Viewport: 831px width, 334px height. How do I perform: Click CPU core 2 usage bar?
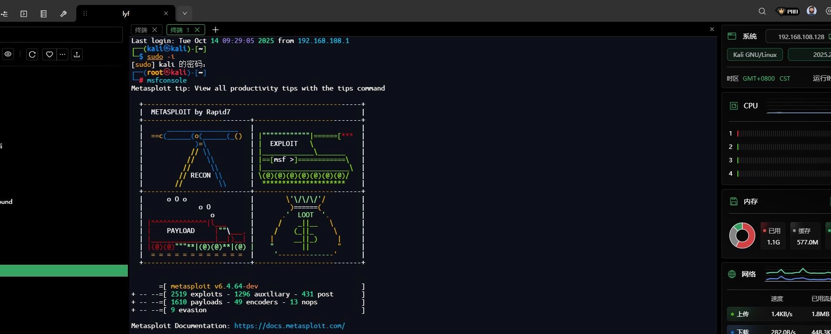(x=784, y=147)
